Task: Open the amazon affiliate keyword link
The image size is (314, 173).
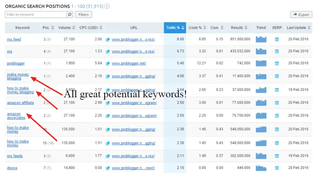Action: click(x=20, y=103)
